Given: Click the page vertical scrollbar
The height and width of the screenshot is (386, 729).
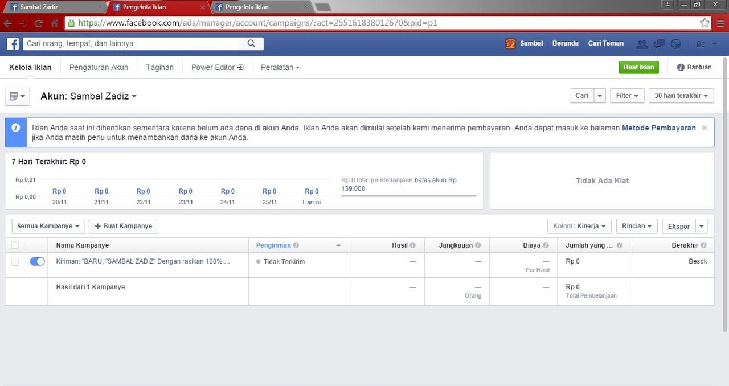Looking at the screenshot, I should click(x=724, y=195).
